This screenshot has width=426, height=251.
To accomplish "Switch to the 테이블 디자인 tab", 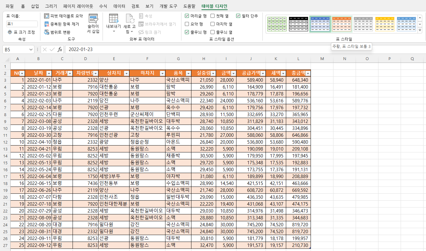I will coord(215,6).
